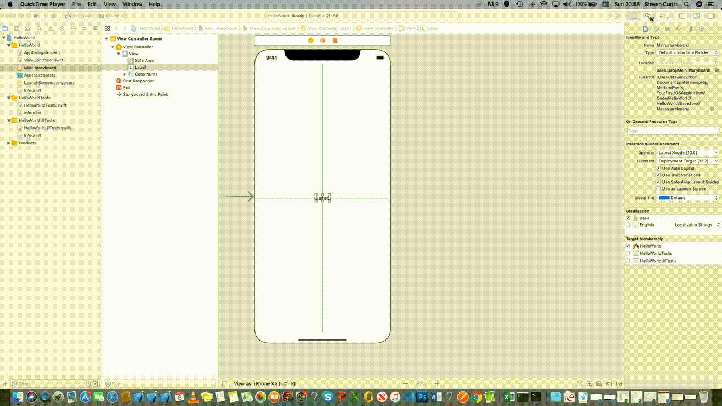The height and width of the screenshot is (406, 722).
Task: Show the Quick Help inspector tab
Action: (x=657, y=29)
